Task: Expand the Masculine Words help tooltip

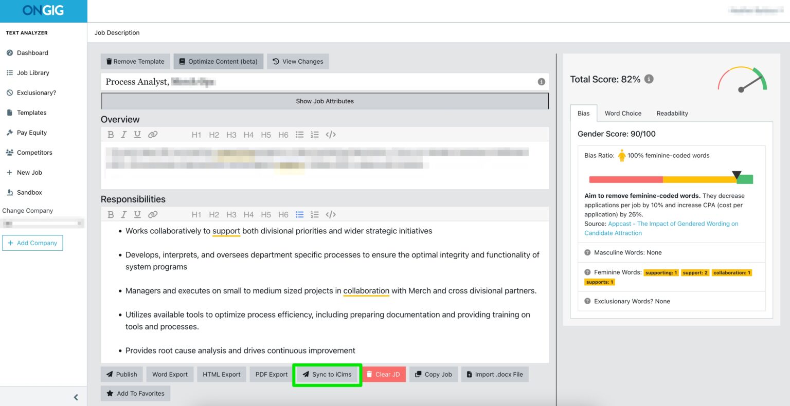Action: tap(587, 252)
